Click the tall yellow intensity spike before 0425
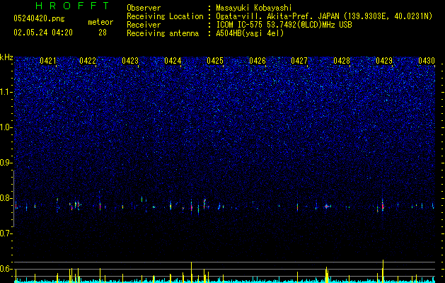Viewport: 445px width, 283px height. 191,272
